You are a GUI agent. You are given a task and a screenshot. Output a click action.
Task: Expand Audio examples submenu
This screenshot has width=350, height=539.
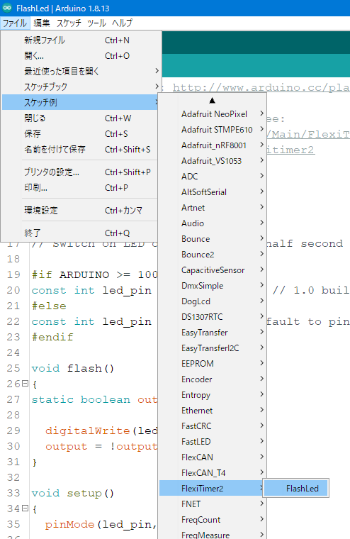pos(213,223)
